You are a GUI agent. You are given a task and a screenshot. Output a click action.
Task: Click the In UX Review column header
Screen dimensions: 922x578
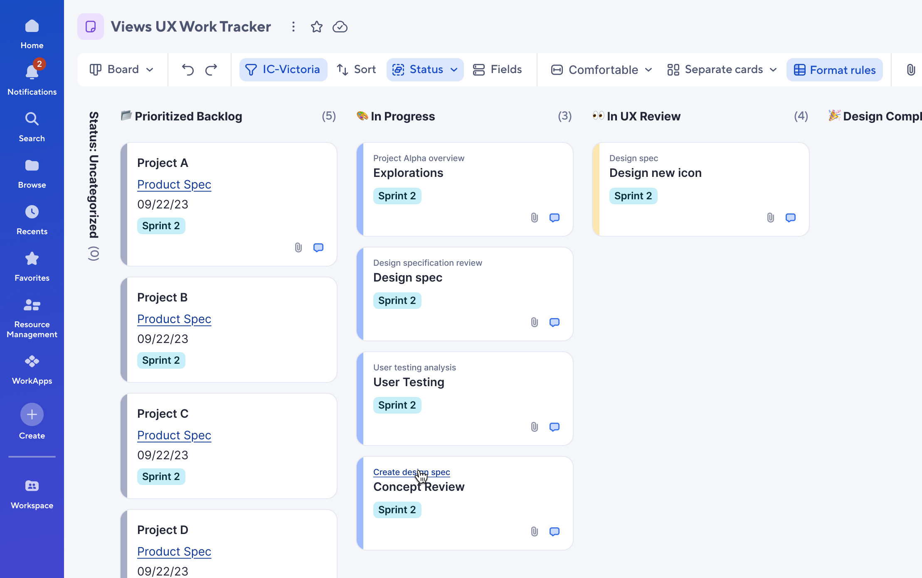643,116
